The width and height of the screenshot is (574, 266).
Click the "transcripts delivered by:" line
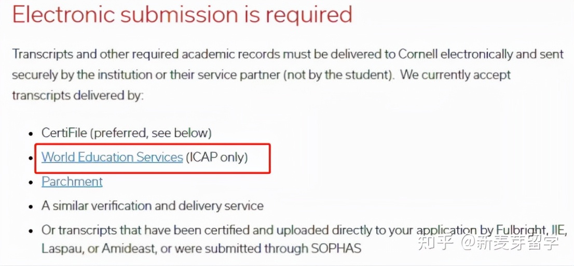coord(77,96)
